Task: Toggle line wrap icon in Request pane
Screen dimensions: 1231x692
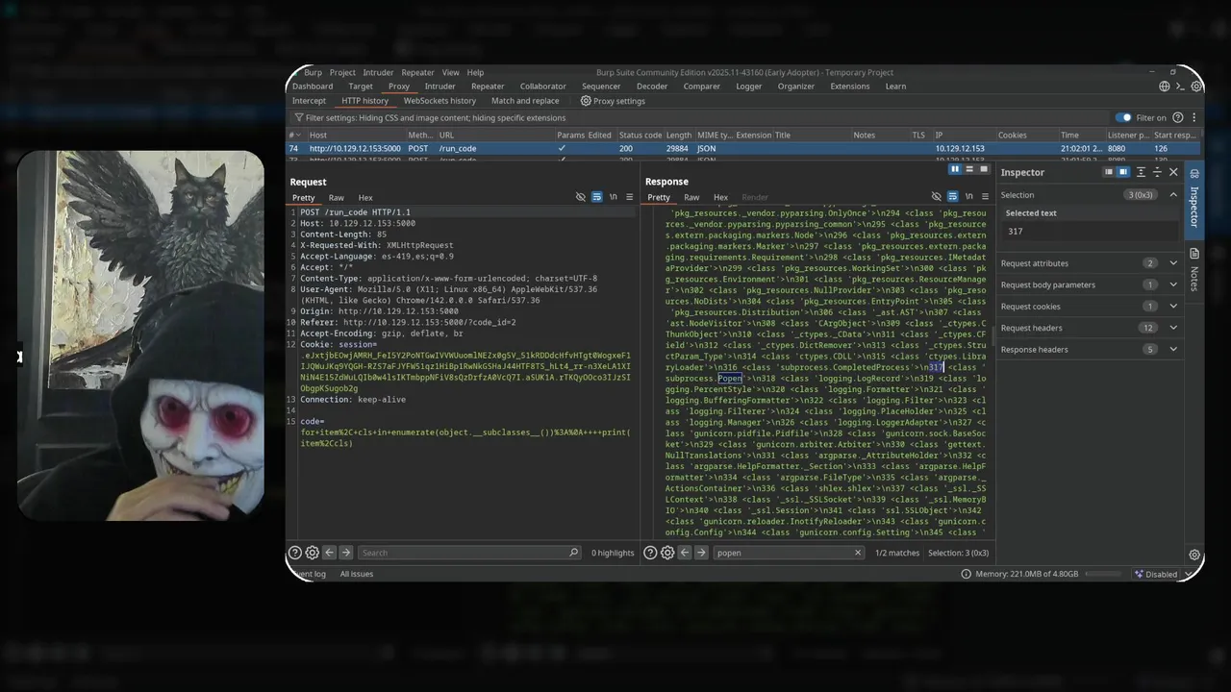Action: coord(596,197)
